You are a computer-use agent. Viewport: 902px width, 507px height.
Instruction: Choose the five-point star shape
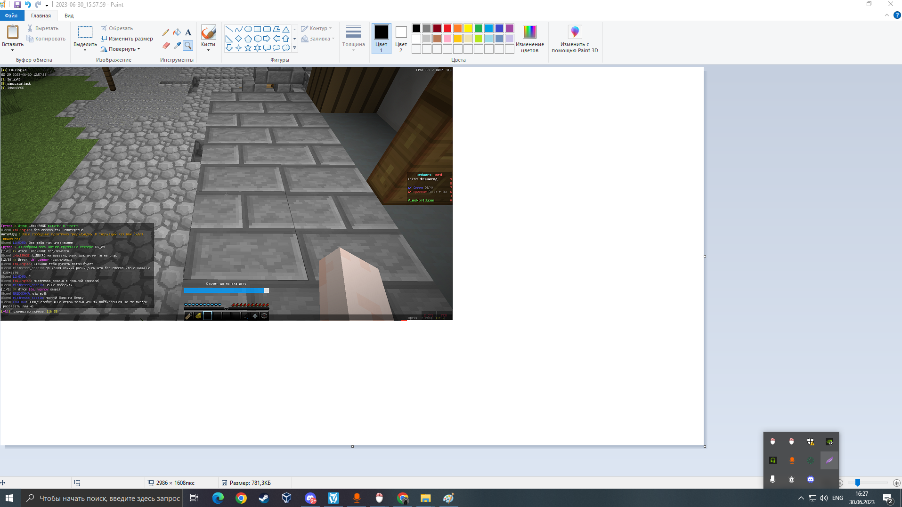point(248,48)
